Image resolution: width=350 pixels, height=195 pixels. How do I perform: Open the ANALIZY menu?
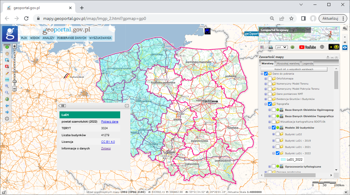point(48,38)
